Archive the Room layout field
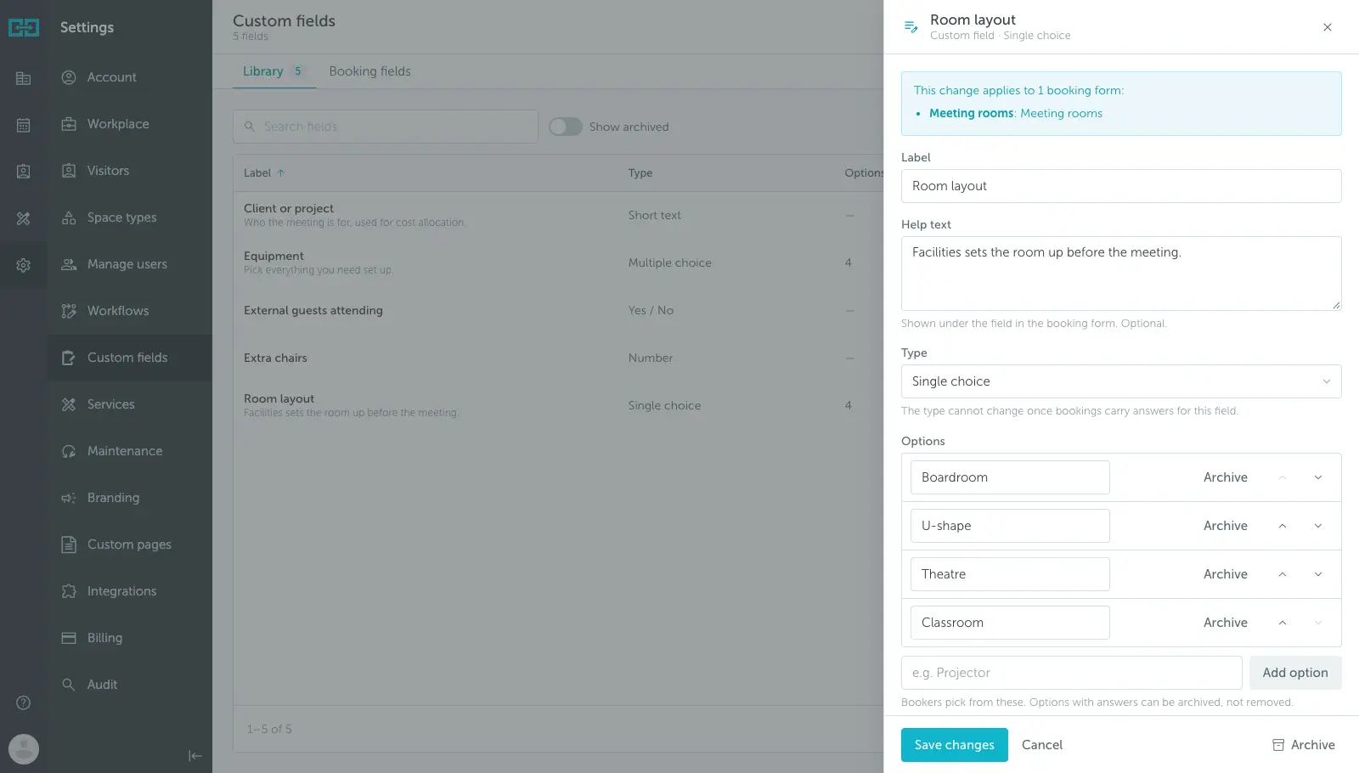 [x=1303, y=745]
